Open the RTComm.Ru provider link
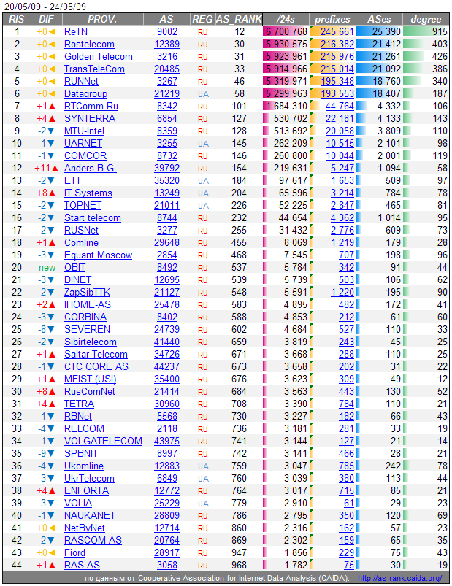Viewport: 452px width, 586px height. coord(91,106)
